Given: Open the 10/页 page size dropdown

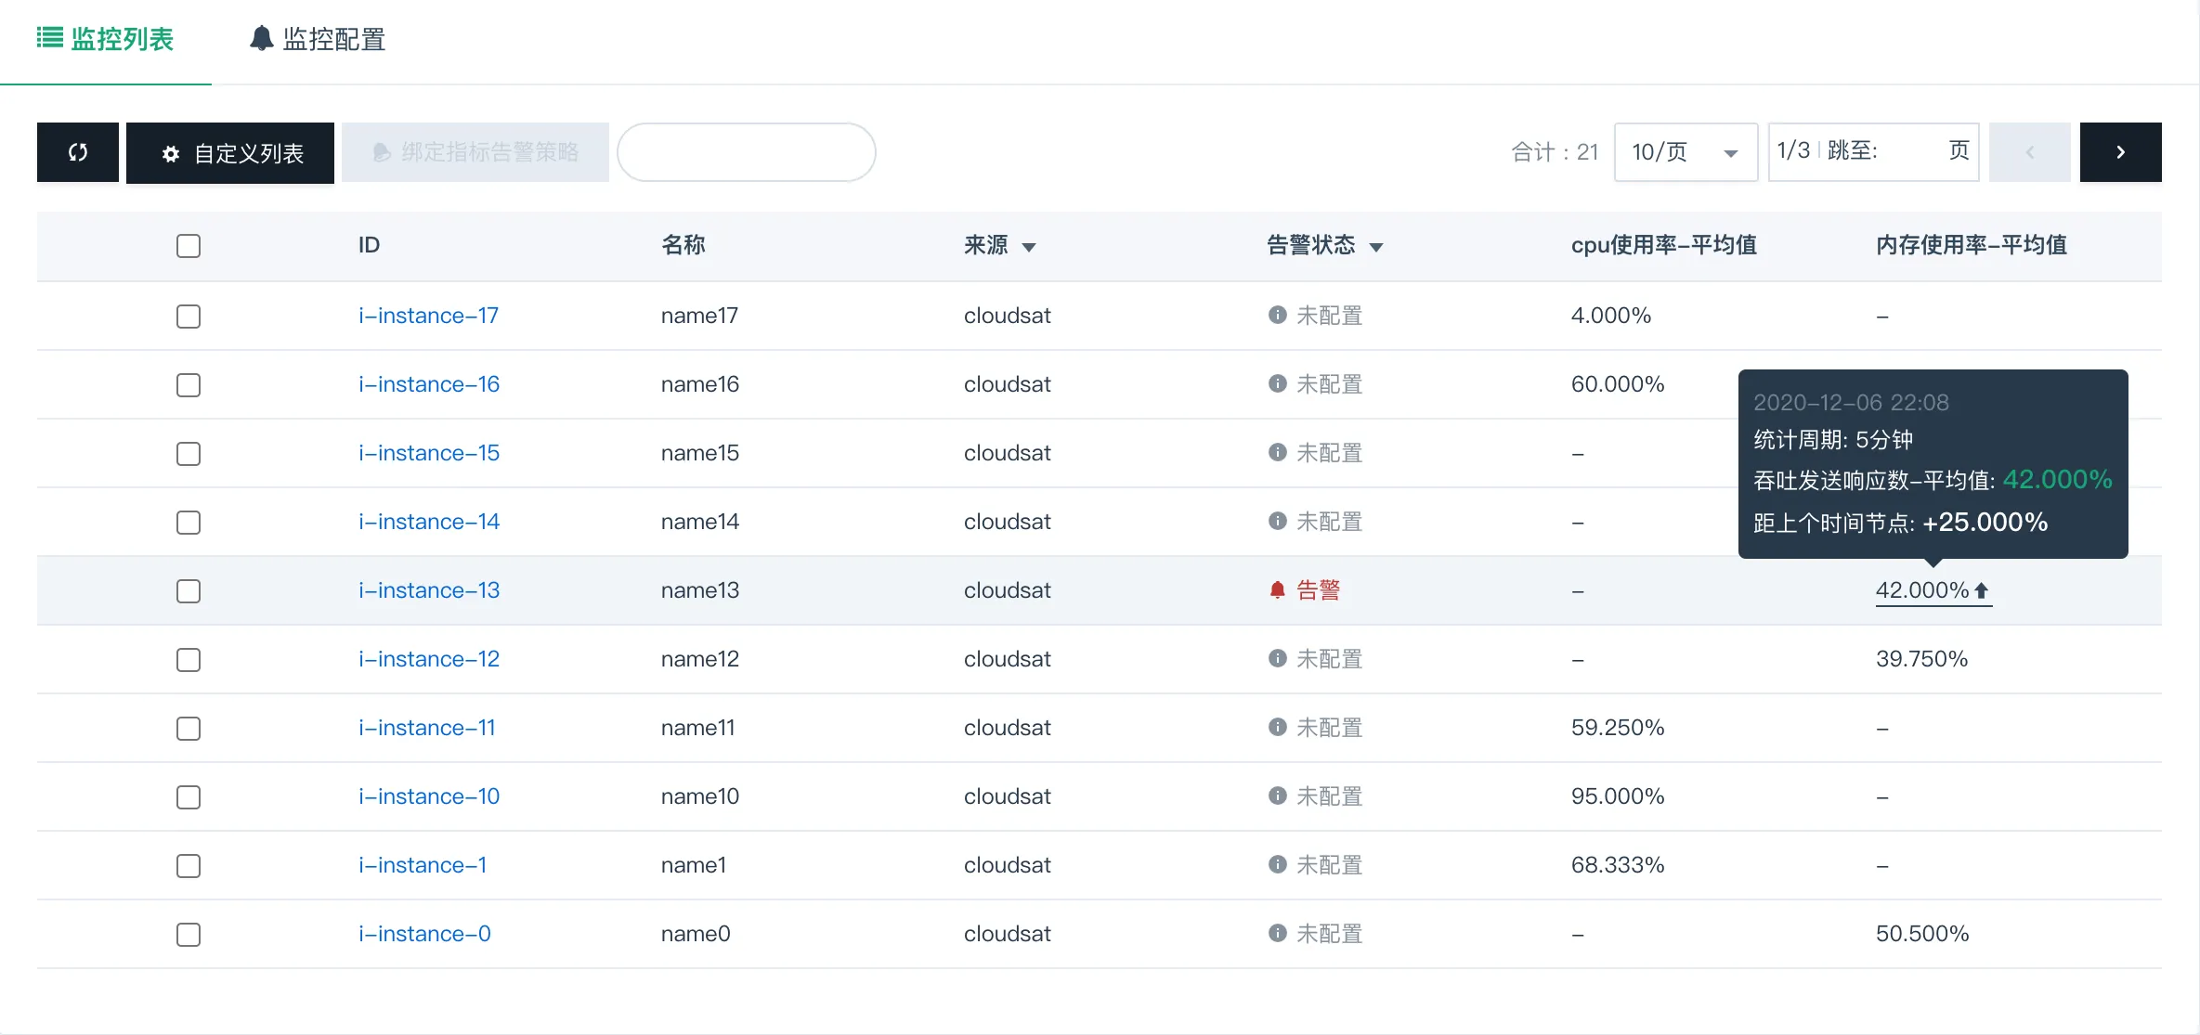Looking at the screenshot, I should pos(1686,152).
